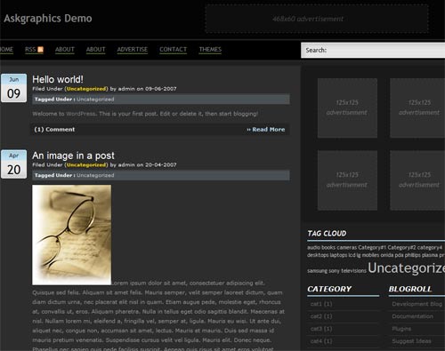Go to the ADVERTISE page

pyautogui.click(x=133, y=50)
